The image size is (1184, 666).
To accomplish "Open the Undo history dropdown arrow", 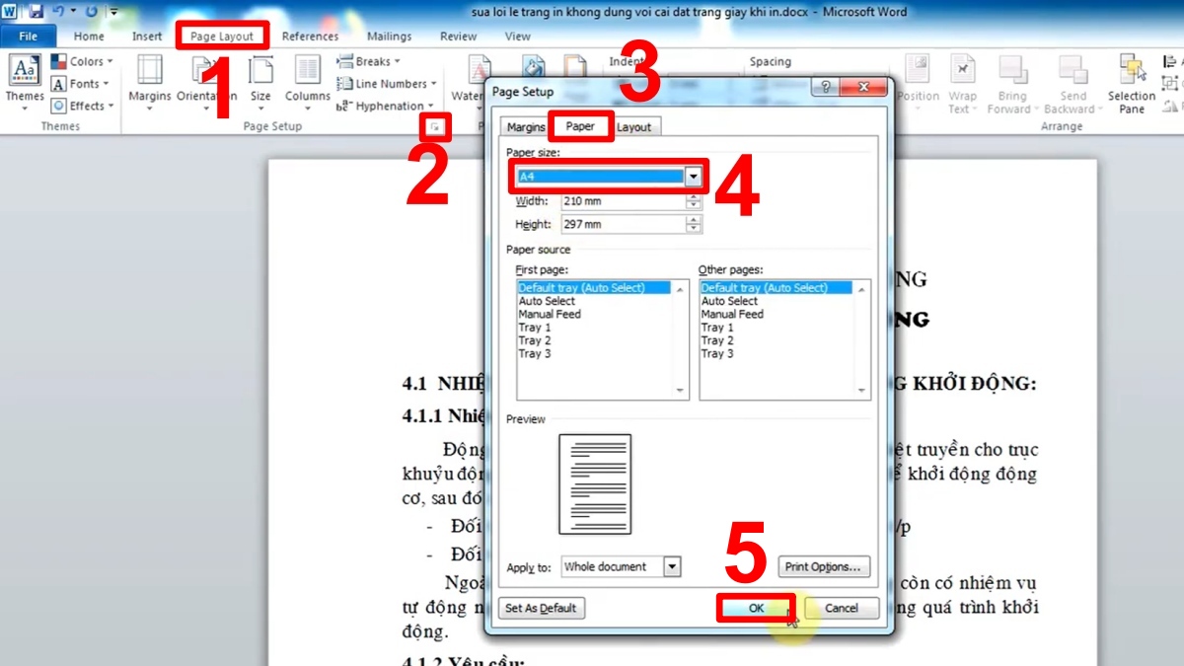I will coord(73,13).
